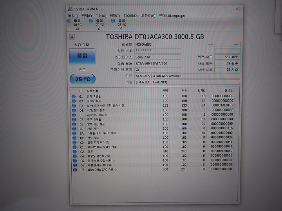282x211 pixels.
Task: Click status orb of attribute 05
Action: 74,115
